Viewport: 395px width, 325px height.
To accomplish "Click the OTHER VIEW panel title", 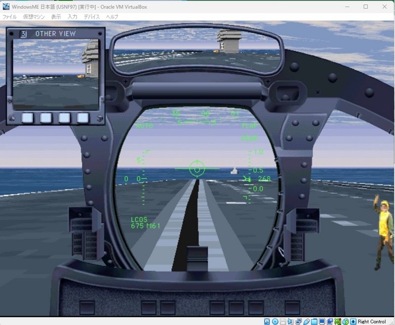I will pos(55,34).
